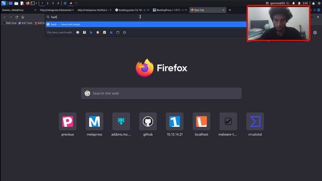Go forward one page

click(11, 17)
